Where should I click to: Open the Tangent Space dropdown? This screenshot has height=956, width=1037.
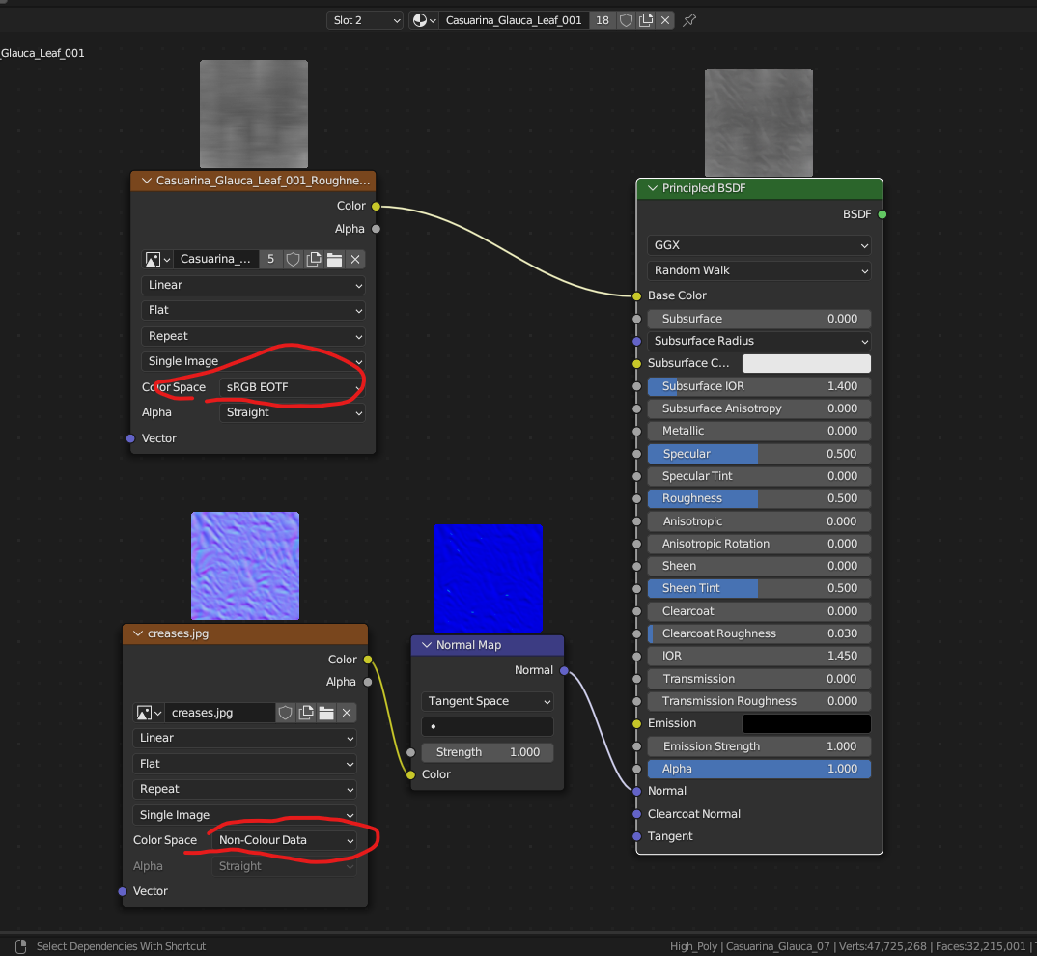pos(488,701)
